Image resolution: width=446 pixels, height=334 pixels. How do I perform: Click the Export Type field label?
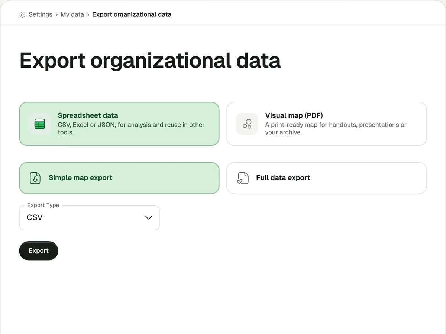(43, 205)
